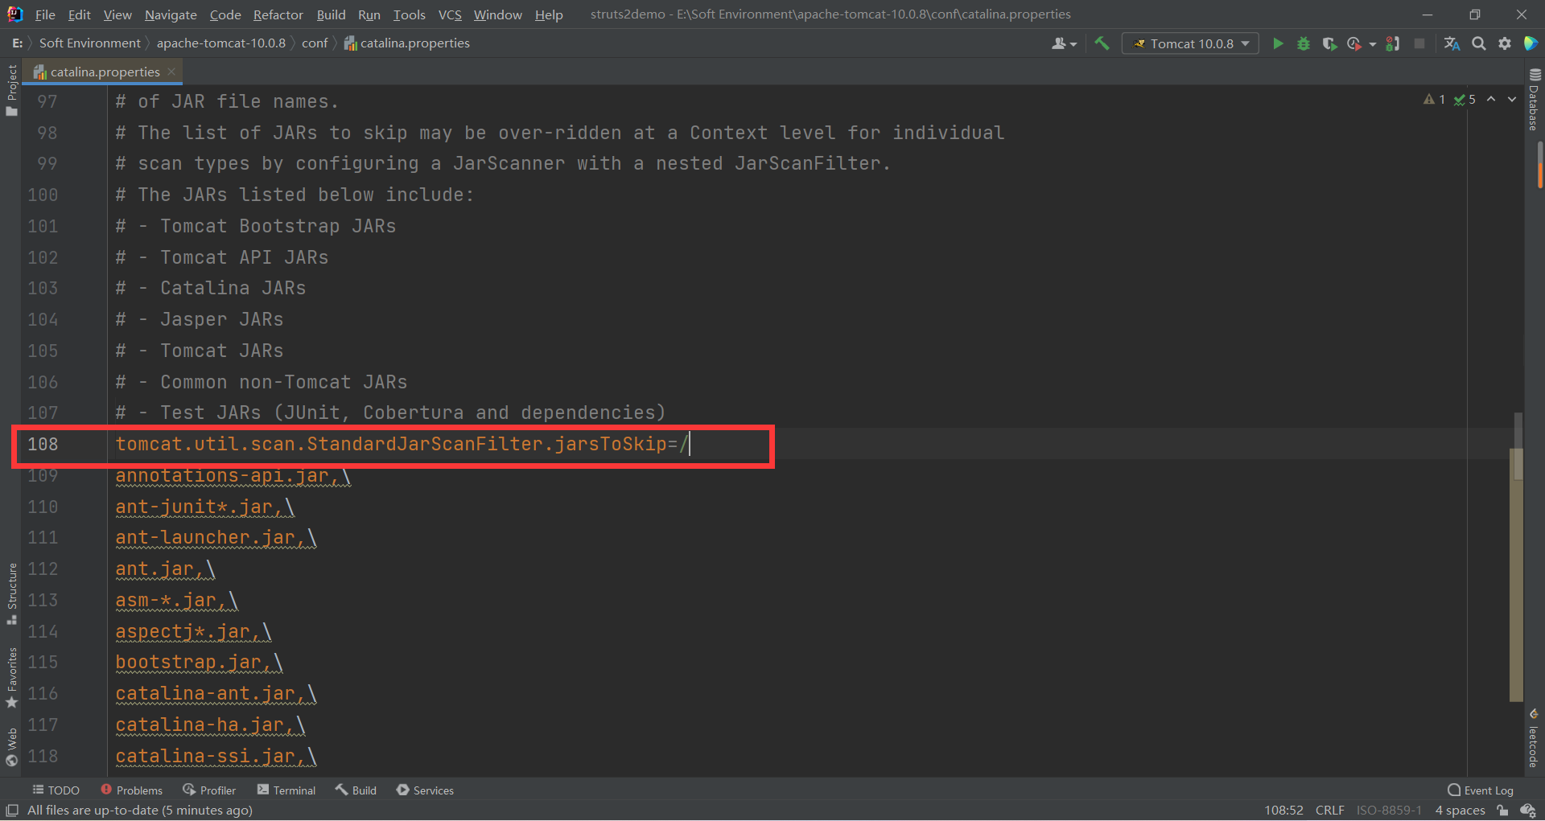Click the conf breadcrumb folder
The width and height of the screenshot is (1545, 821).
point(315,43)
